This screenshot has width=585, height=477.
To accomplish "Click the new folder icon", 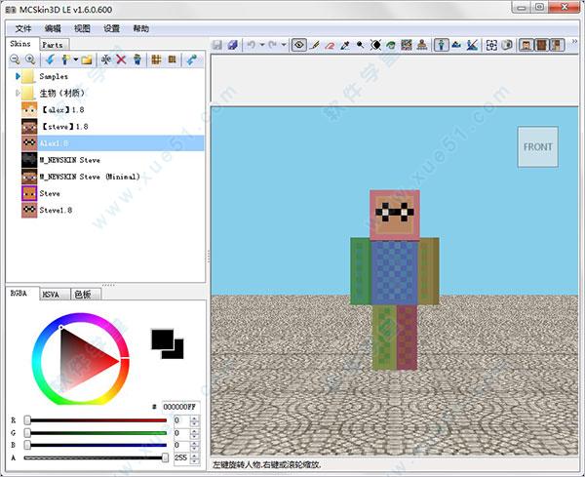I will (87, 60).
